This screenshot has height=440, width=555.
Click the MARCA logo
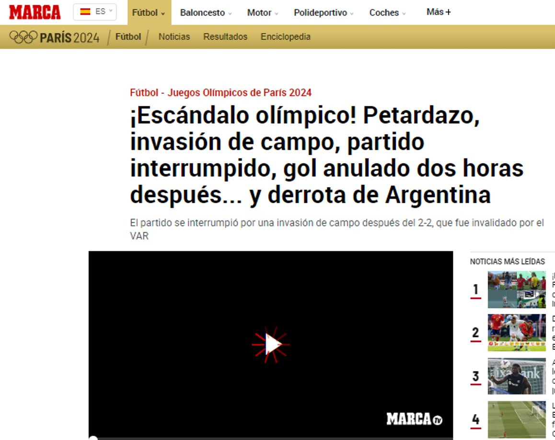click(x=34, y=11)
